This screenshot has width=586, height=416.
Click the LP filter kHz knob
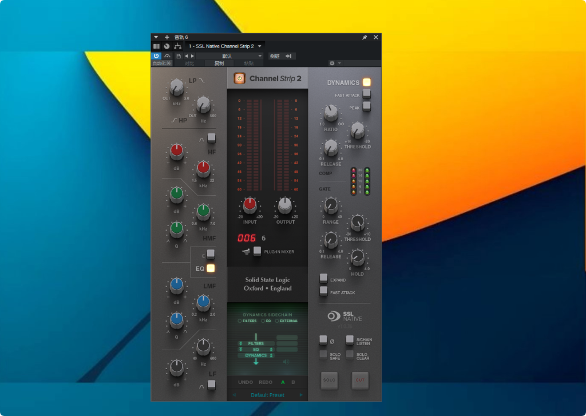(177, 88)
